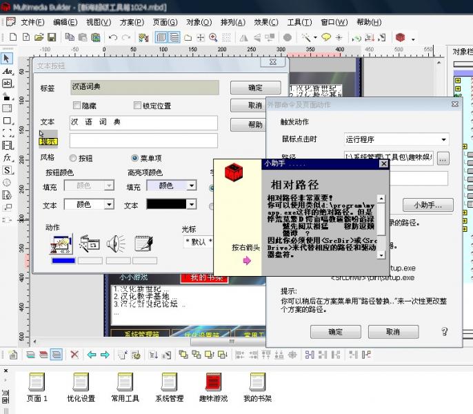Click the magic wand toolbar icon
Viewport: 473px width, 414px height.
(x=306, y=37)
